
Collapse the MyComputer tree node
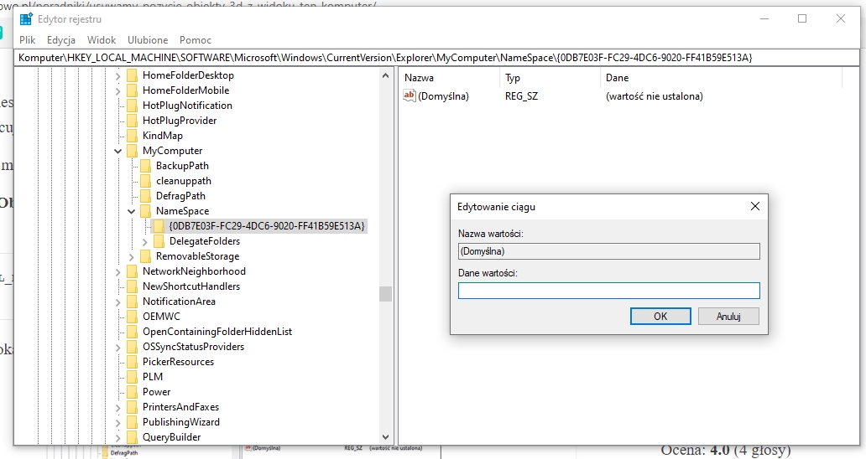coord(117,151)
